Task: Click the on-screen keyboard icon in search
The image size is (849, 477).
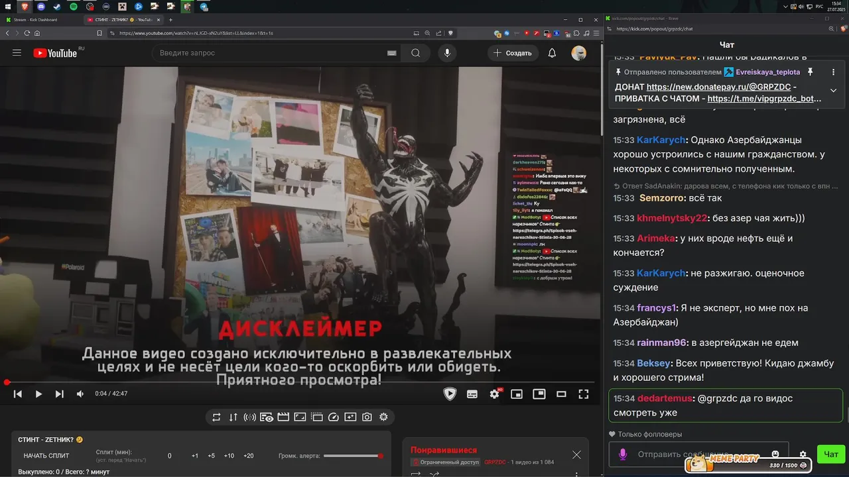Action: [391, 53]
